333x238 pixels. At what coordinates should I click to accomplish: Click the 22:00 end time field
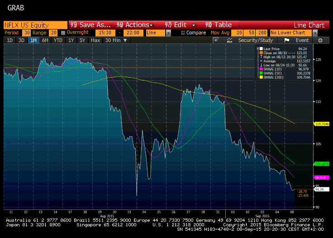tap(133, 33)
